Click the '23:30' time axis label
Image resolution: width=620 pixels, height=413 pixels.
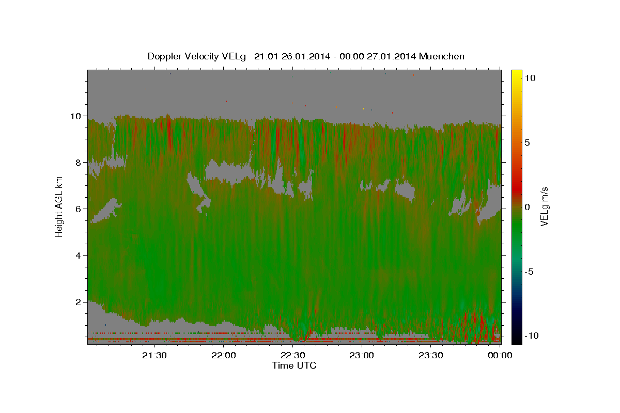coord(431,355)
